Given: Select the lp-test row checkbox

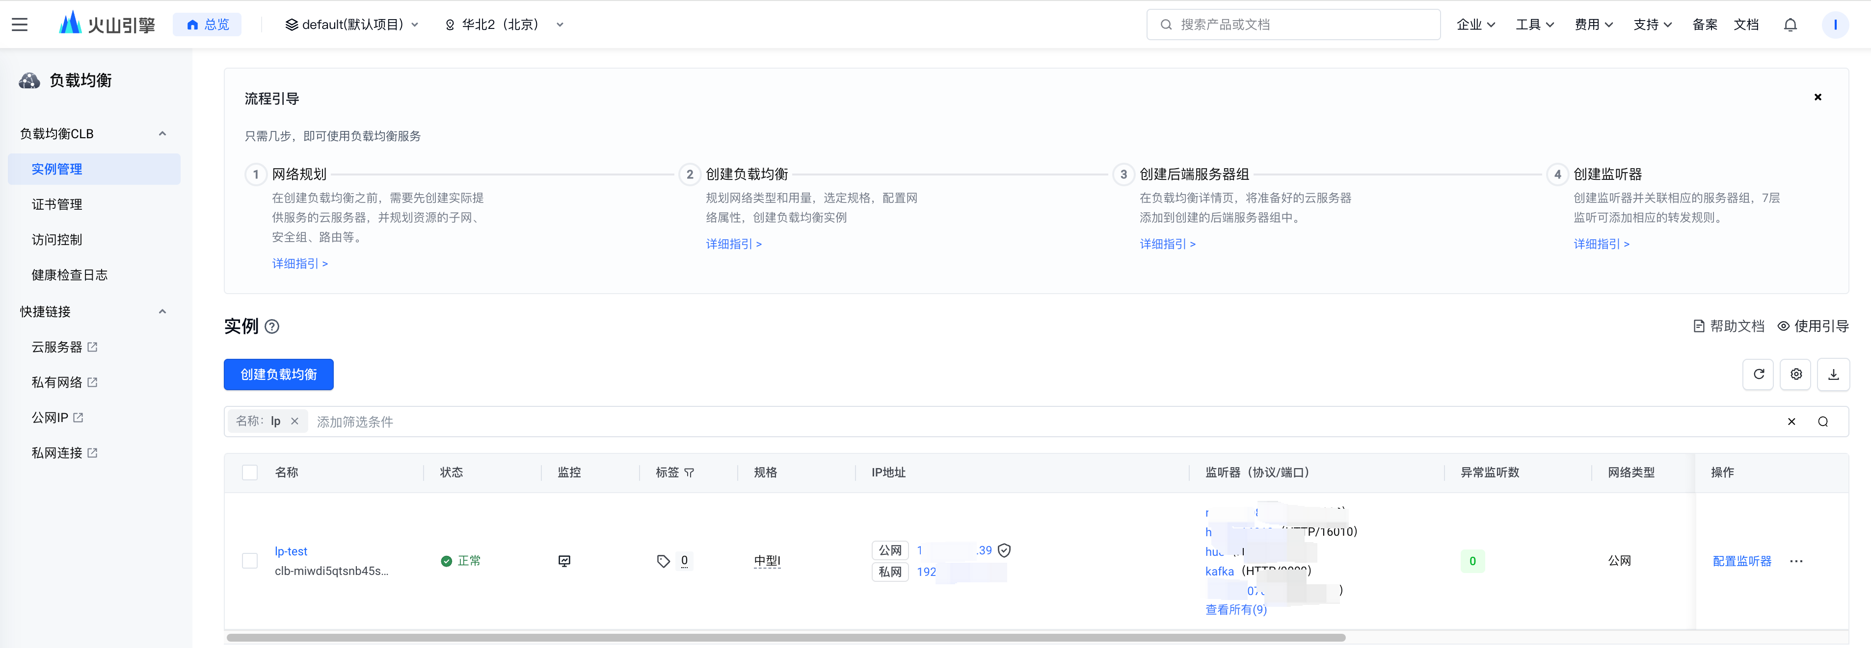Looking at the screenshot, I should [x=250, y=561].
